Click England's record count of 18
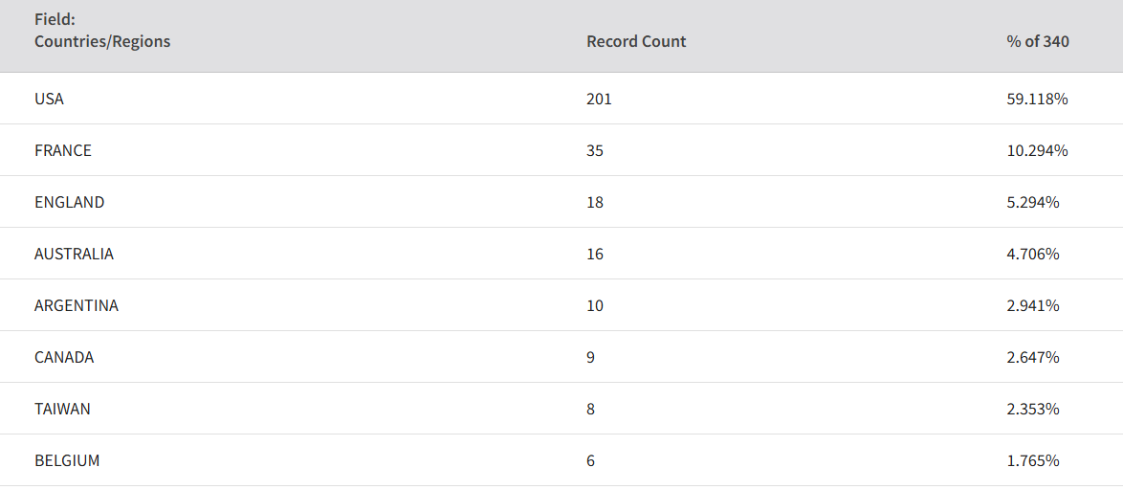1123x490 pixels. click(595, 203)
